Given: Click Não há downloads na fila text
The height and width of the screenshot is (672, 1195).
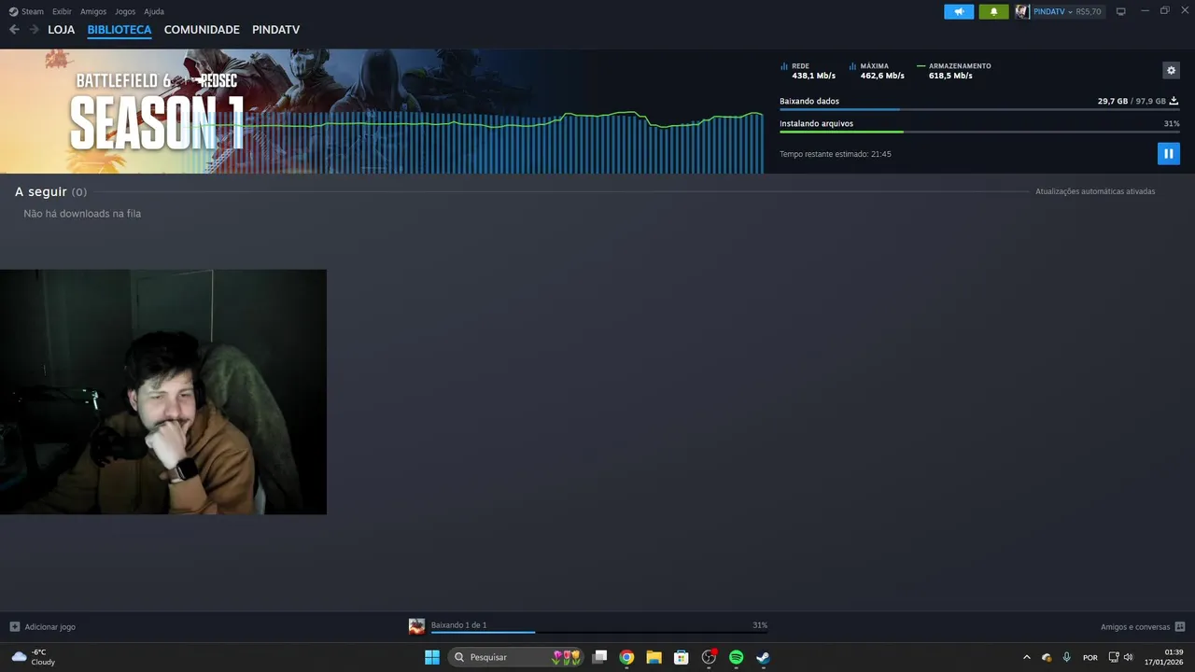Looking at the screenshot, I should (82, 214).
